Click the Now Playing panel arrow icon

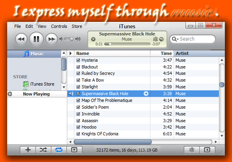(10, 94)
